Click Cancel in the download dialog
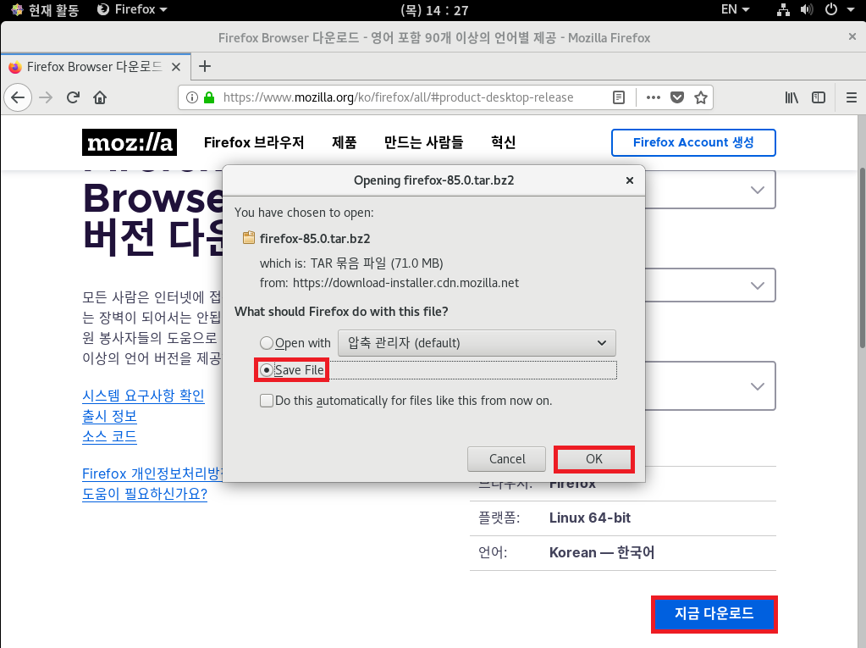Viewport: 866px width, 648px height. pos(506,459)
